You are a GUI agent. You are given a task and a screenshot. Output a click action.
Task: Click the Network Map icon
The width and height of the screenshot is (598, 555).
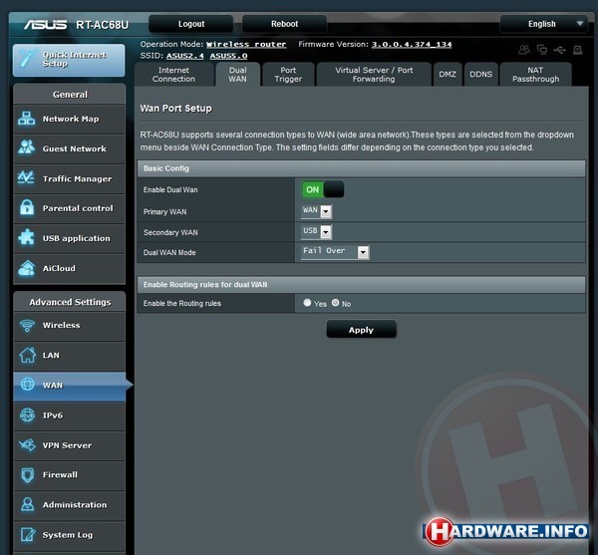(26, 119)
